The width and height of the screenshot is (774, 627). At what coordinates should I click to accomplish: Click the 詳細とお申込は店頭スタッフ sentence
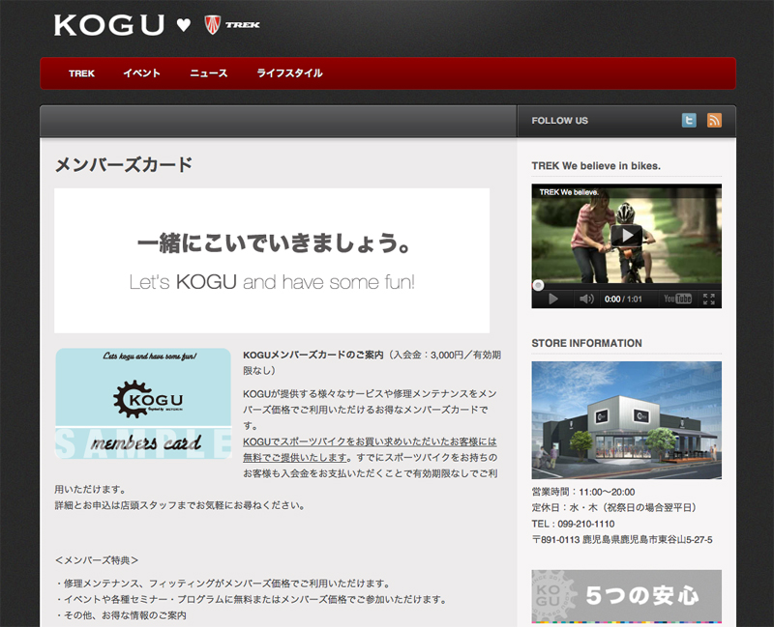click(180, 505)
